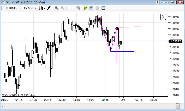185x111 pixels.
Task: Click the 2/3 date axis label
Action: point(123,100)
